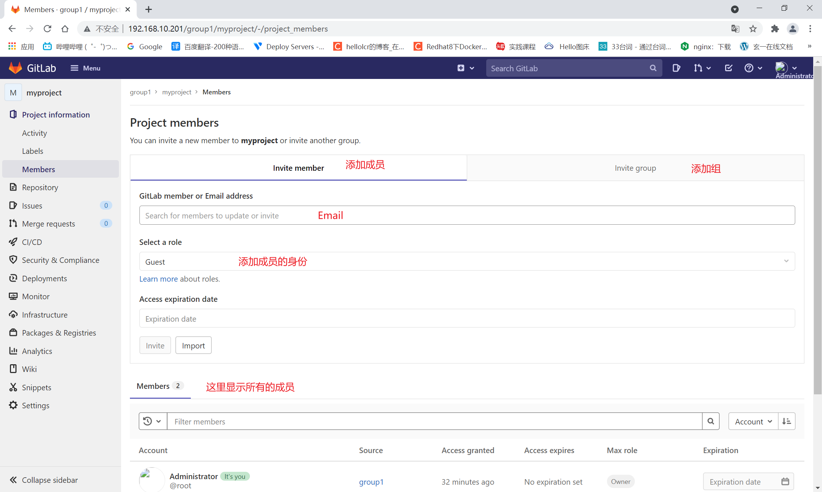Collapse sidebar using the double chevron
Viewport: 822px width, 492px height.
click(x=13, y=480)
